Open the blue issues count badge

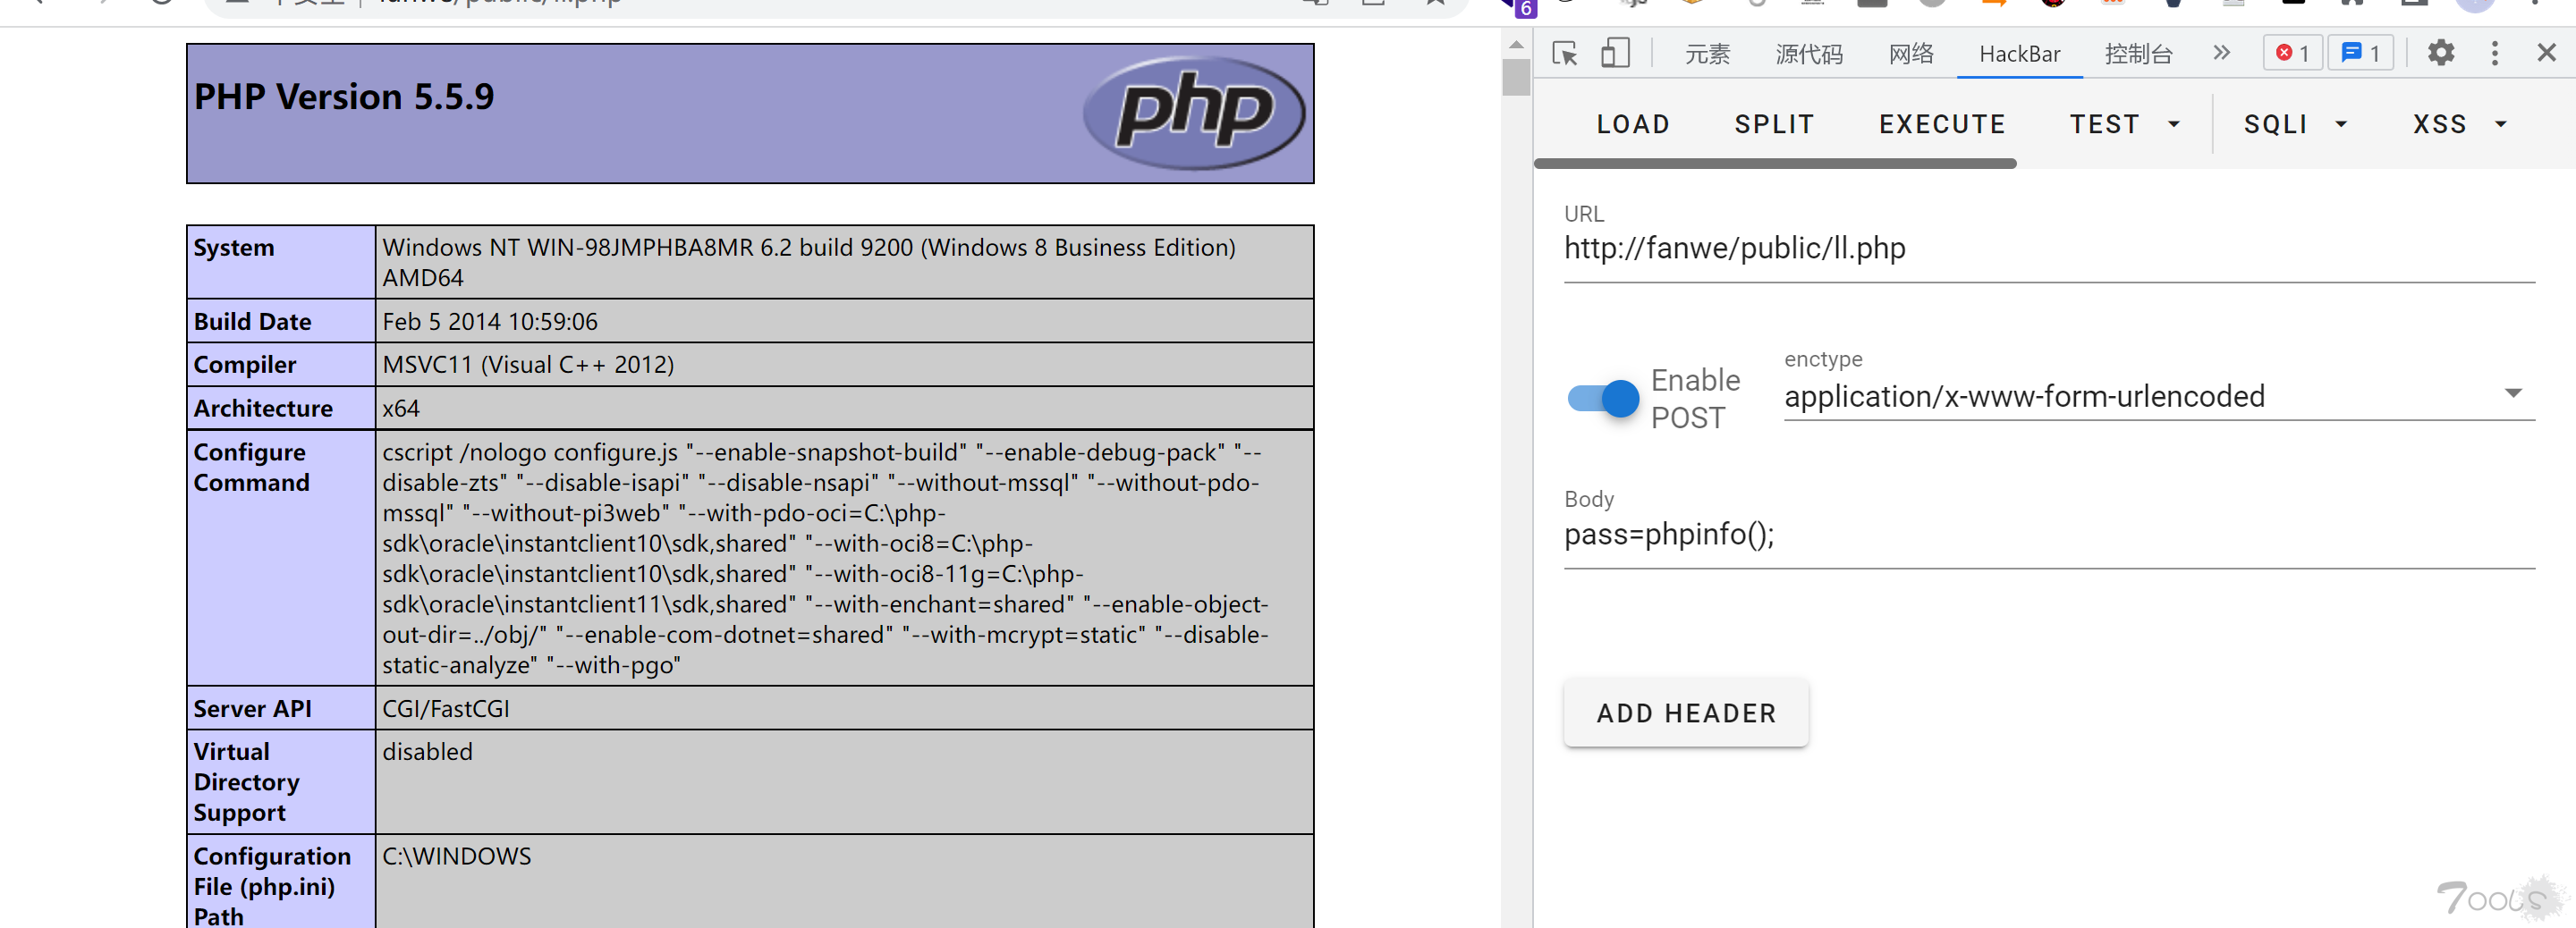2360,53
